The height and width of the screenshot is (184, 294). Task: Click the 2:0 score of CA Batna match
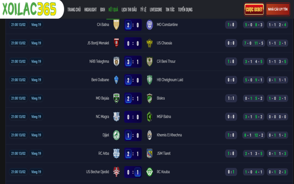coord(133,25)
